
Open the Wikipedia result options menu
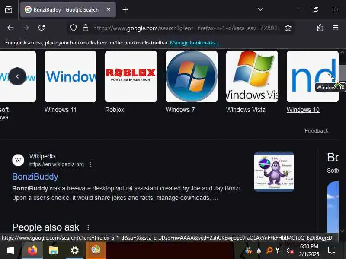[x=90, y=164]
